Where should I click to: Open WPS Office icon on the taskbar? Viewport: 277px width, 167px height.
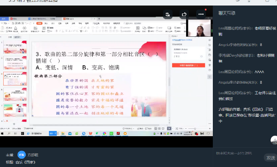pyautogui.click(x=90, y=133)
